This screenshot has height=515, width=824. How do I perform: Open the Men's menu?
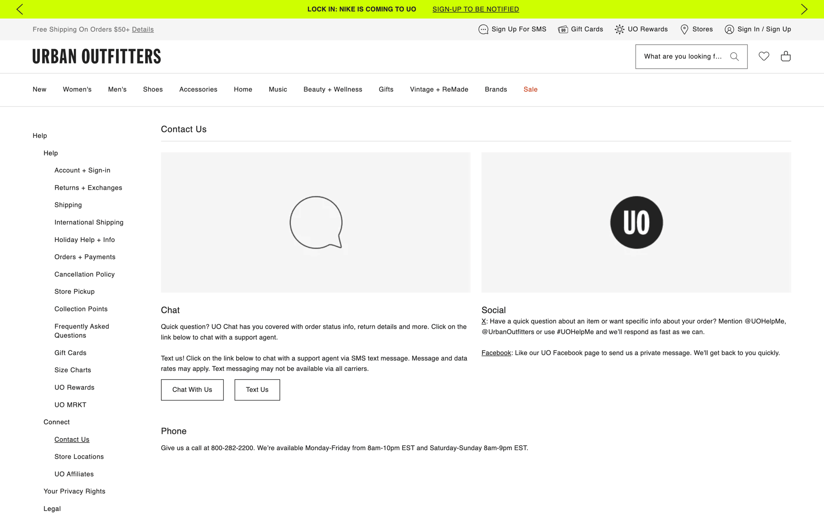117,89
